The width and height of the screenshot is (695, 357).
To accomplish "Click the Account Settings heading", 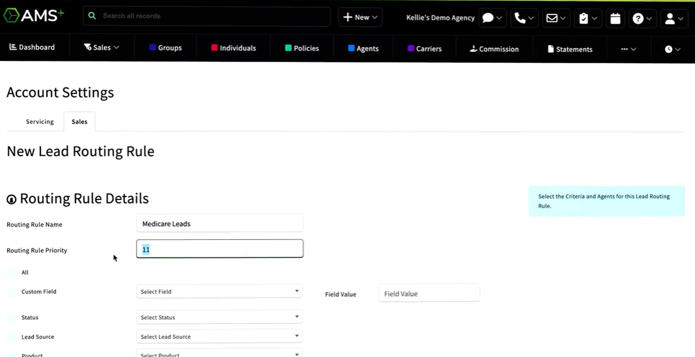I will 60,92.
